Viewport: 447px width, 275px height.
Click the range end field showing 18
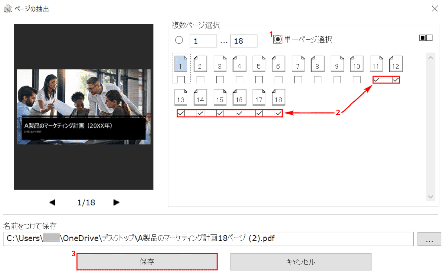244,41
